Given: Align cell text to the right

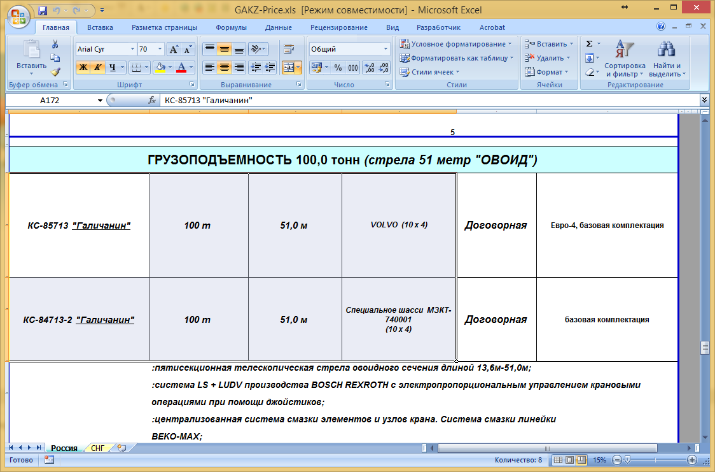Looking at the screenshot, I should click(x=239, y=68).
